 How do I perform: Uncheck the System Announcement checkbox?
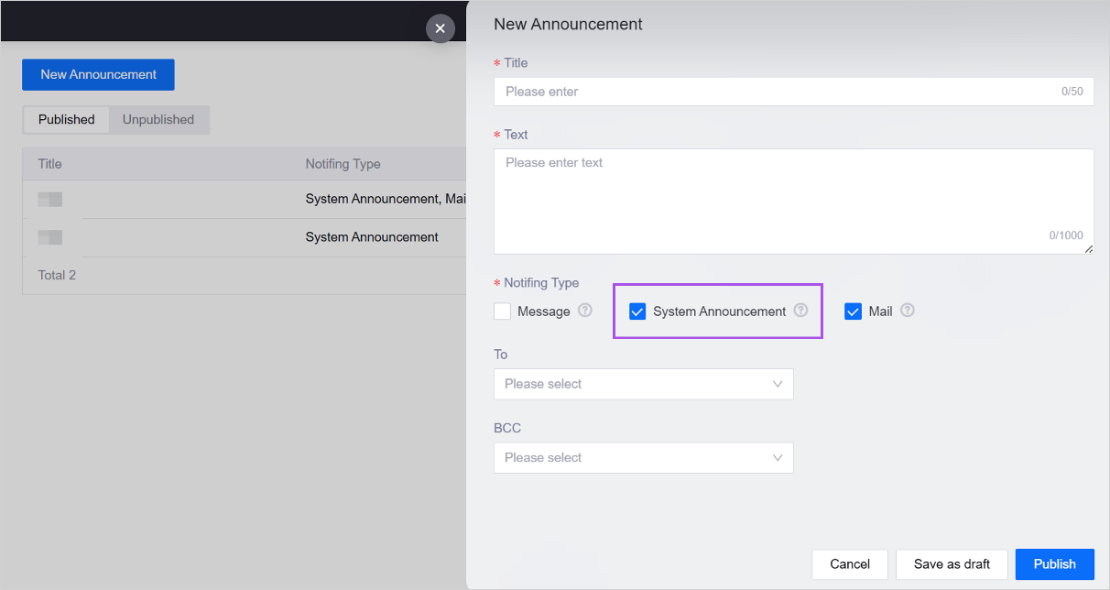coord(637,311)
